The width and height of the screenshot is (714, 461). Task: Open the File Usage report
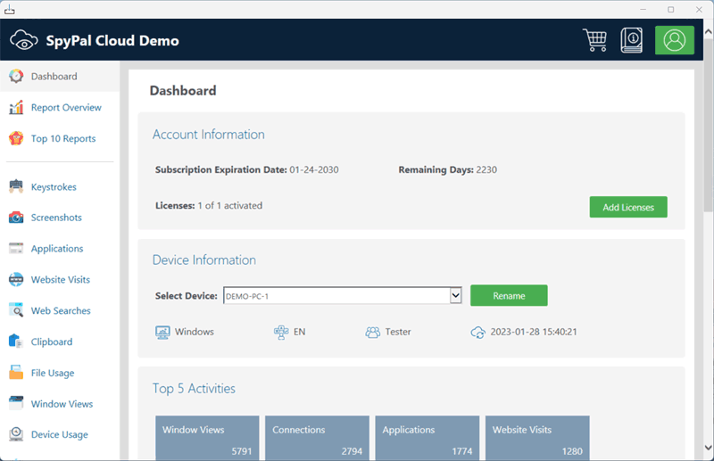tap(52, 373)
